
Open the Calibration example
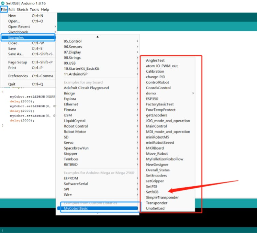click(x=168, y=71)
